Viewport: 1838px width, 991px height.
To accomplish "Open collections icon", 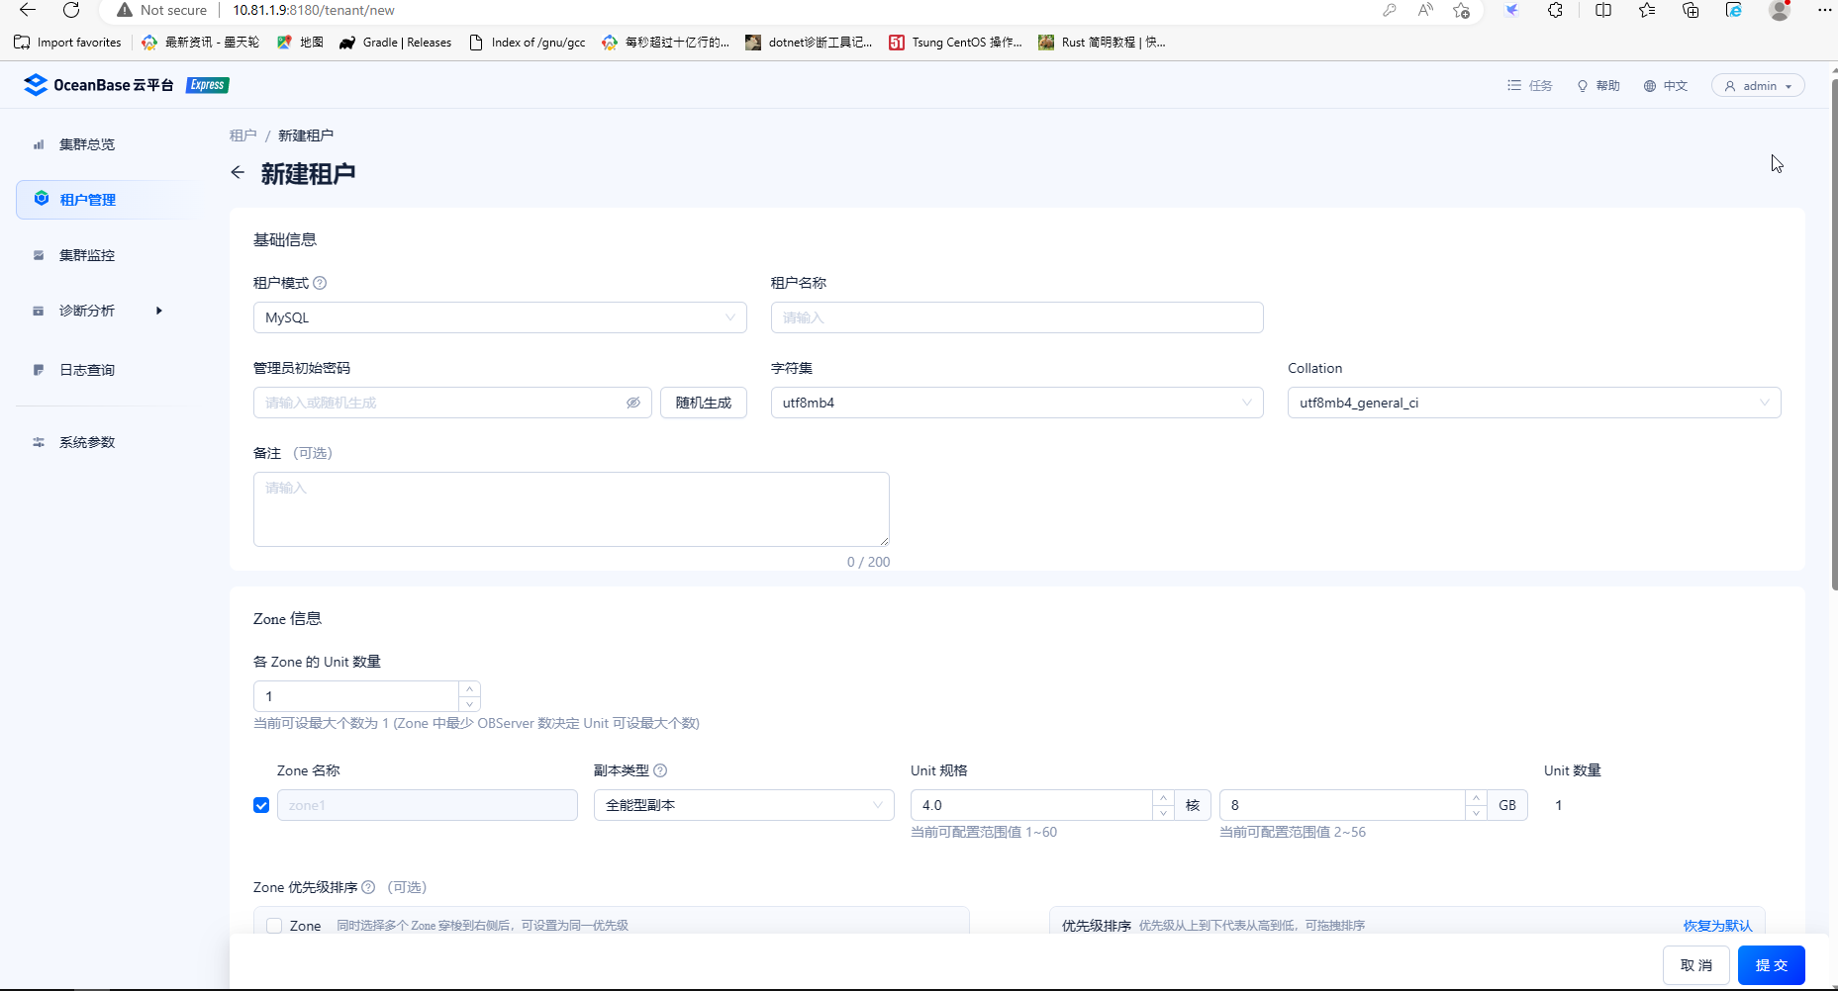I will coord(1691,10).
